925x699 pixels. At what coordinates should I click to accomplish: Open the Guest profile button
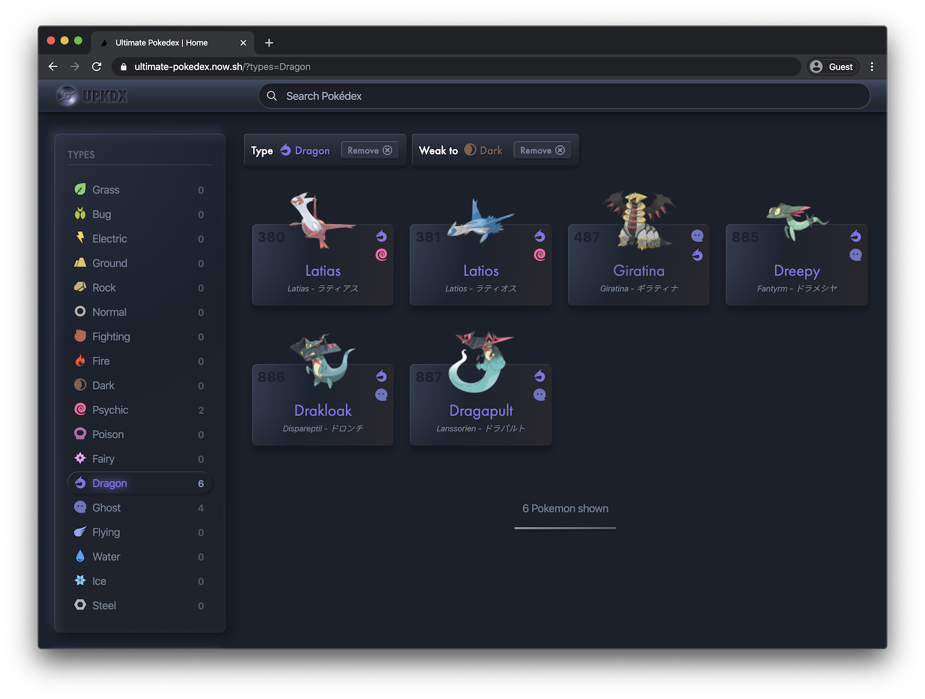point(833,67)
